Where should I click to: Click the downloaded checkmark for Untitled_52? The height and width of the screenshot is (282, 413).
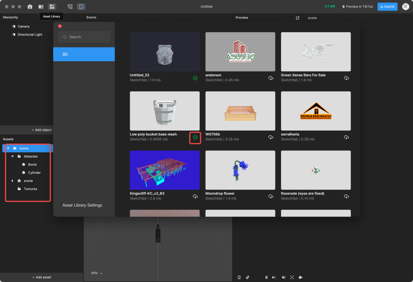(195, 78)
